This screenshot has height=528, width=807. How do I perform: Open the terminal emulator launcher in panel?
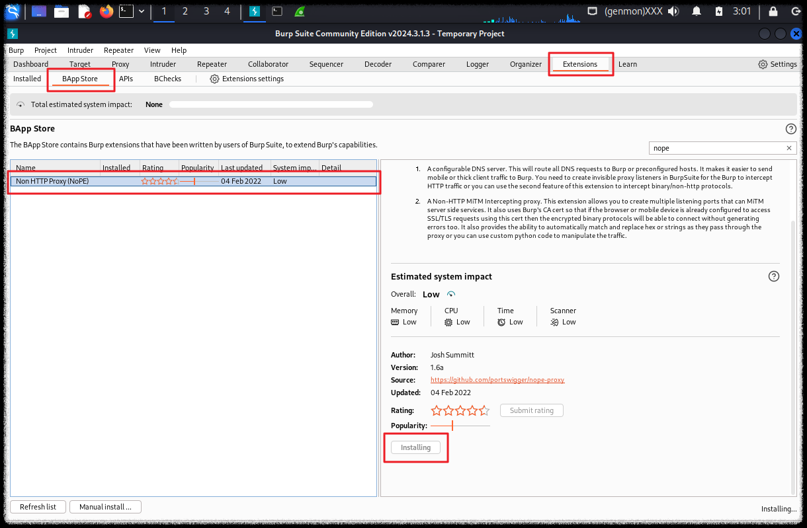pyautogui.click(x=126, y=11)
